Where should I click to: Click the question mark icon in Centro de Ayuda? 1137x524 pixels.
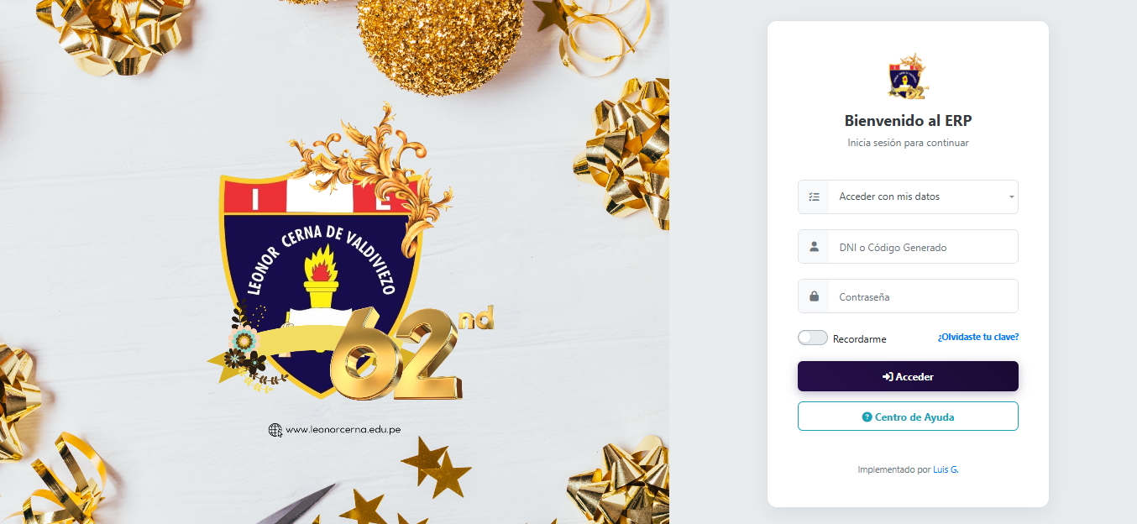tap(867, 417)
